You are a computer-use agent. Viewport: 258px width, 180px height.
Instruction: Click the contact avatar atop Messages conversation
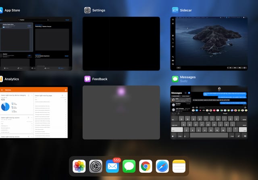219,89
